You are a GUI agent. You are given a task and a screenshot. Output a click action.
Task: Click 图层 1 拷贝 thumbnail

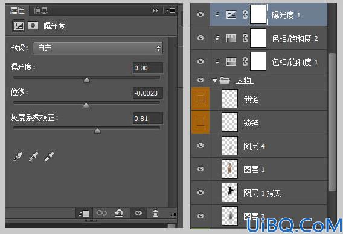pos(229,192)
